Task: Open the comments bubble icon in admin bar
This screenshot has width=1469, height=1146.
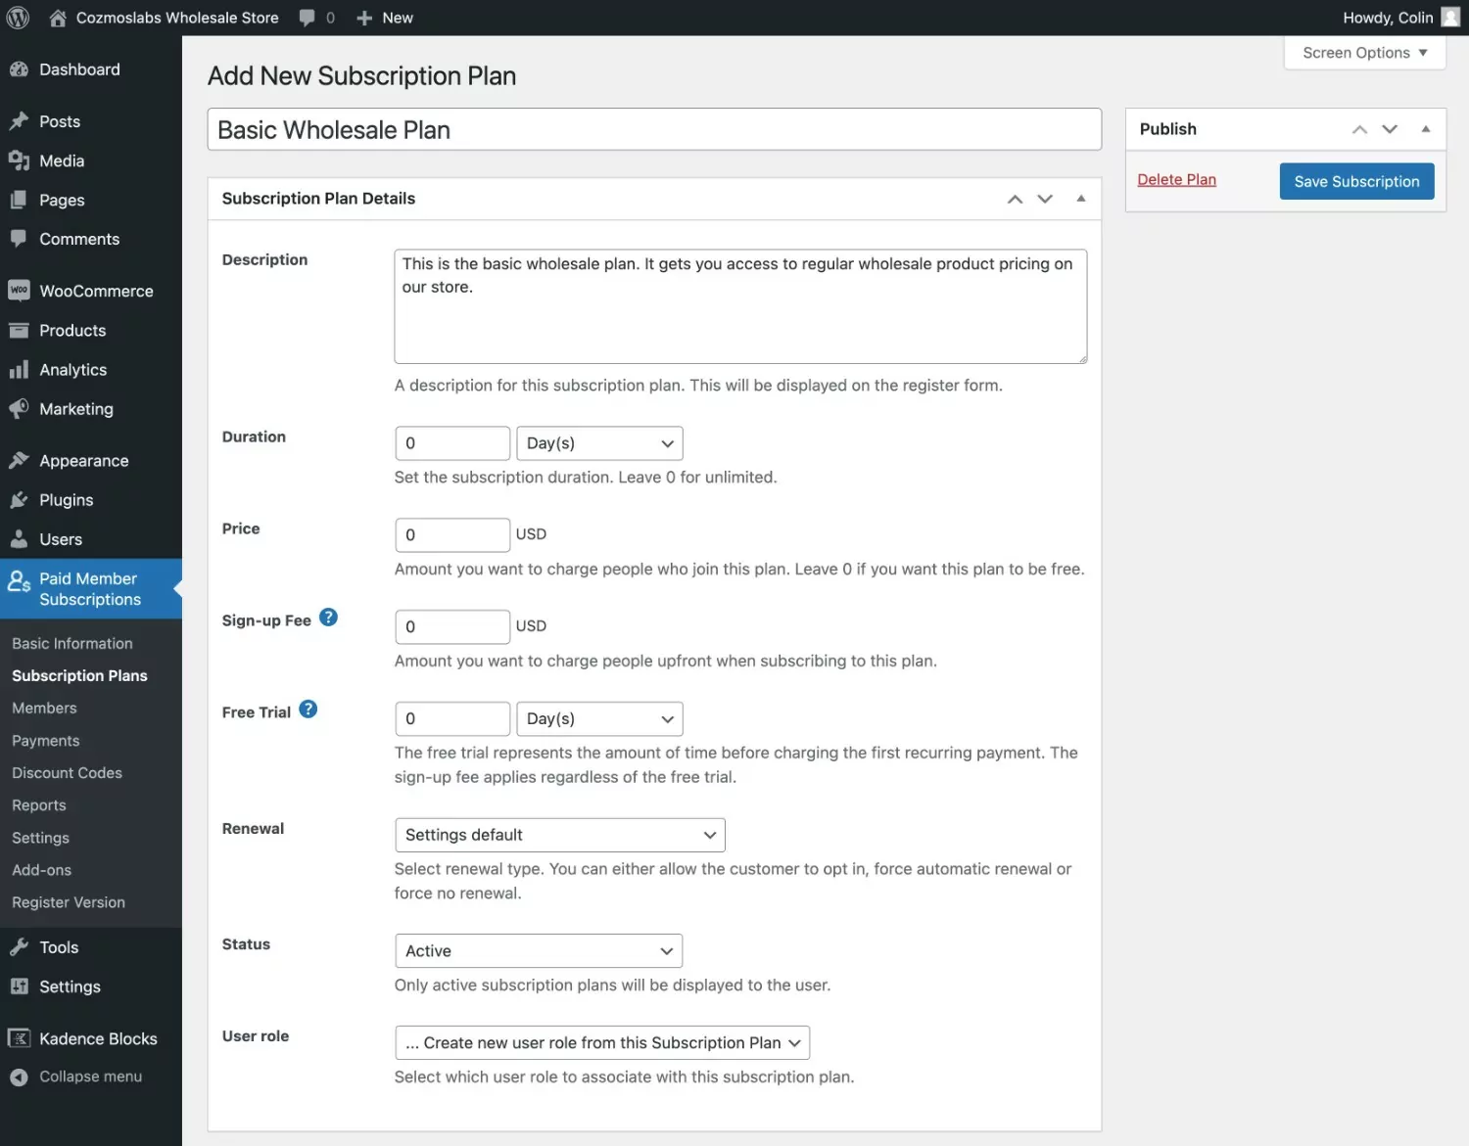Action: [x=308, y=18]
